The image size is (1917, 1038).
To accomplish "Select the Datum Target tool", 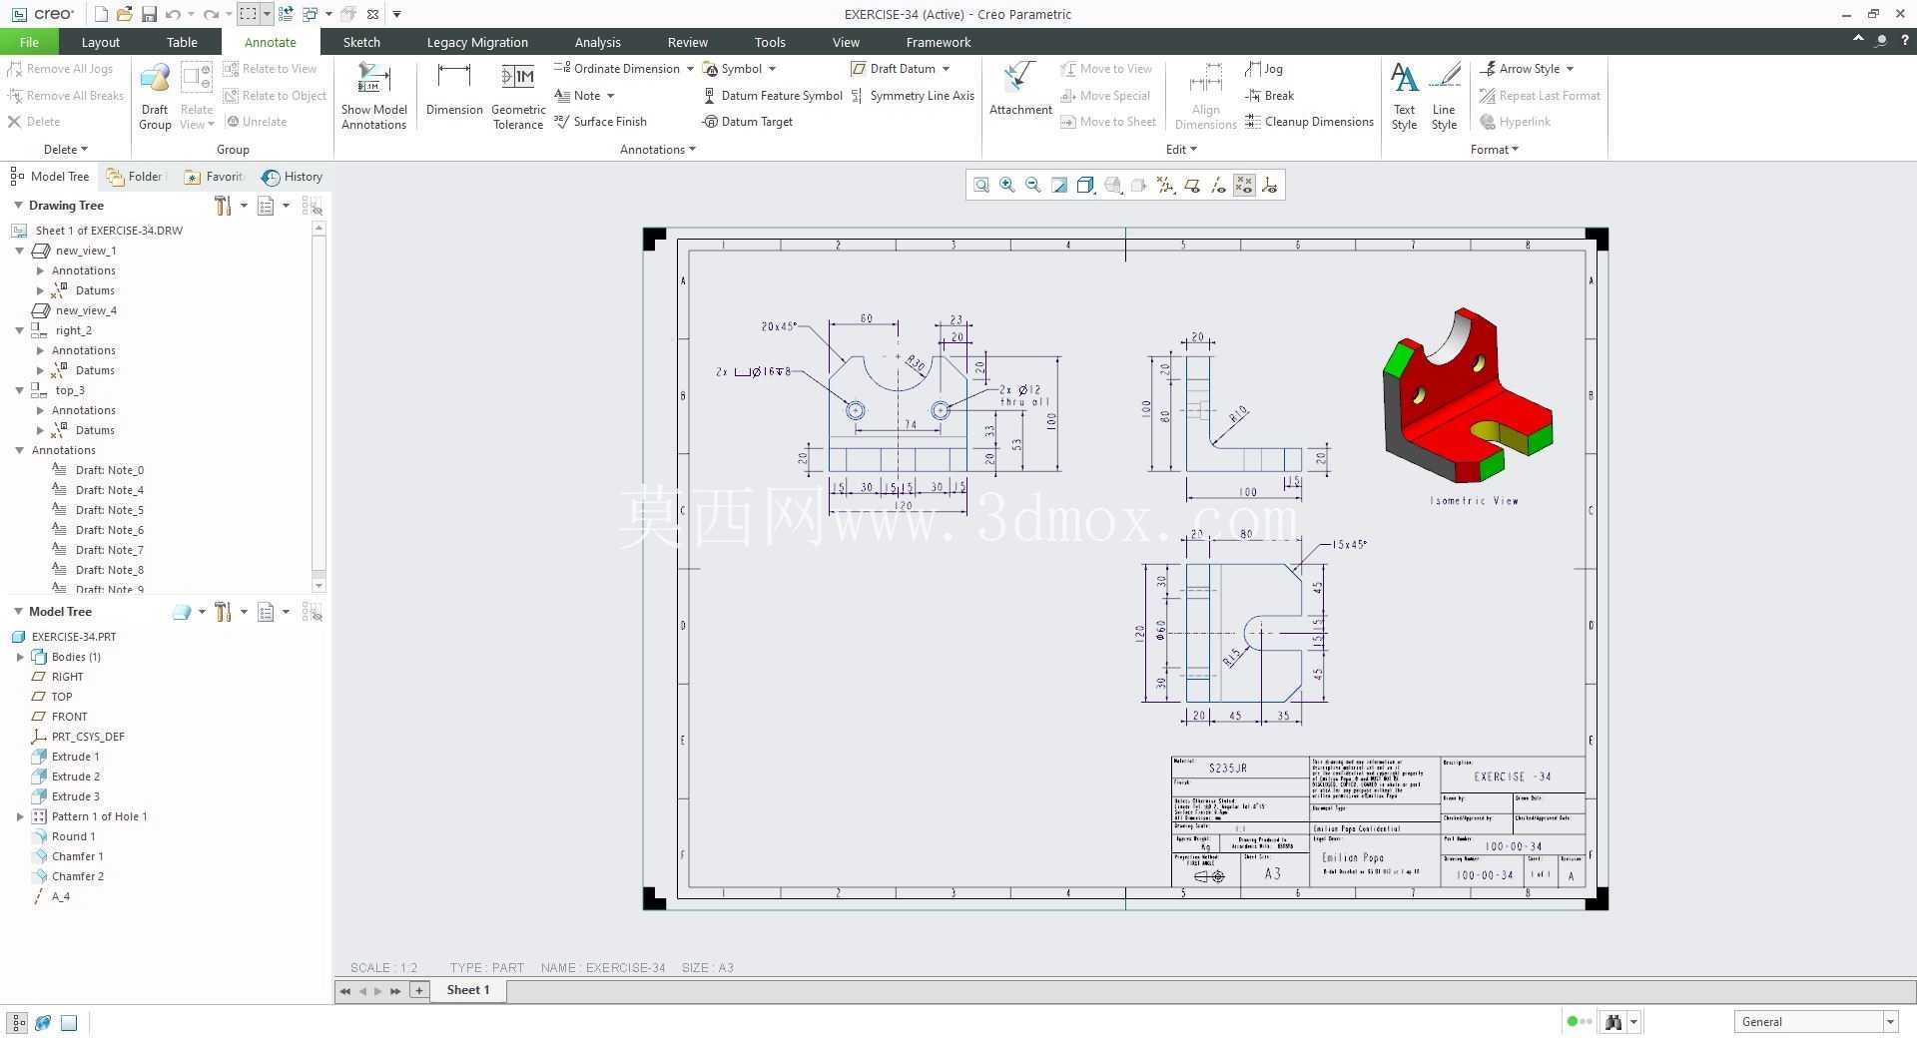I will [x=748, y=122].
